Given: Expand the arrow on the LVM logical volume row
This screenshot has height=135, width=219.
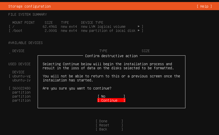Looking at the screenshot, I should [x=139, y=27].
